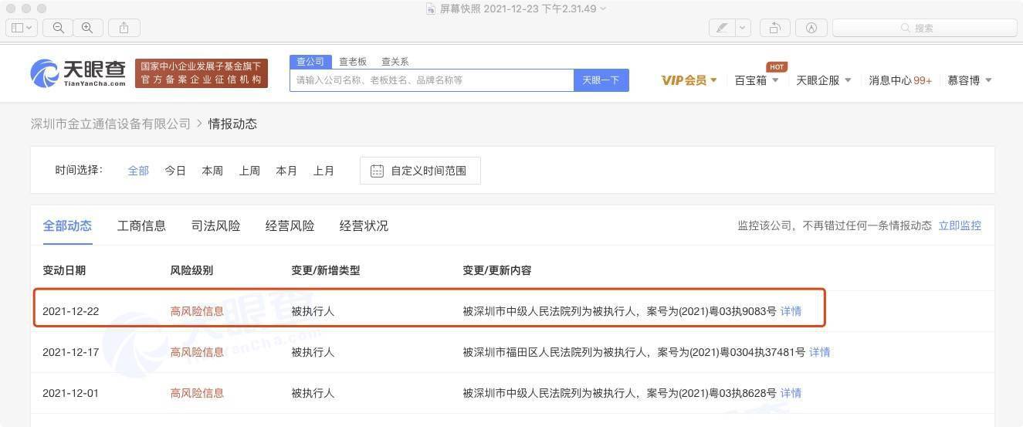The width and height of the screenshot is (1023, 427).
Task: Share the screenshot using share icon
Action: coord(124,28)
